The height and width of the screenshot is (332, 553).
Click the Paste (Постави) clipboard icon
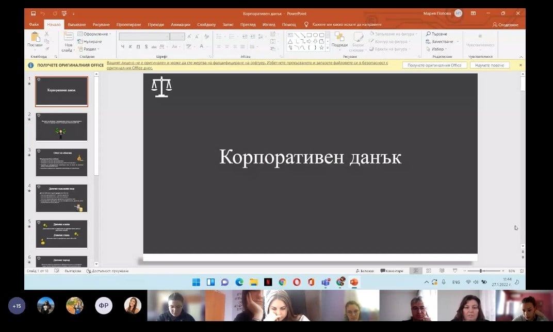(35, 37)
